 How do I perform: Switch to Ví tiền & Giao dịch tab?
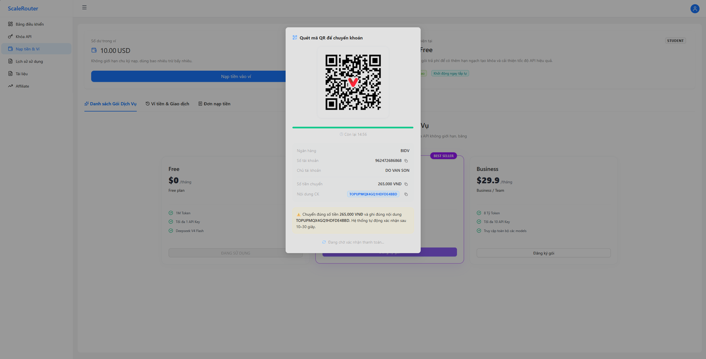pos(167,104)
